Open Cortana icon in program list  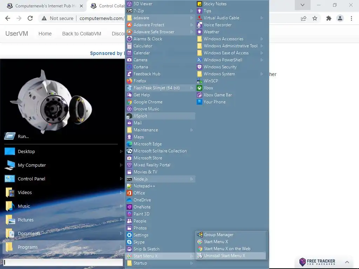[x=129, y=67]
